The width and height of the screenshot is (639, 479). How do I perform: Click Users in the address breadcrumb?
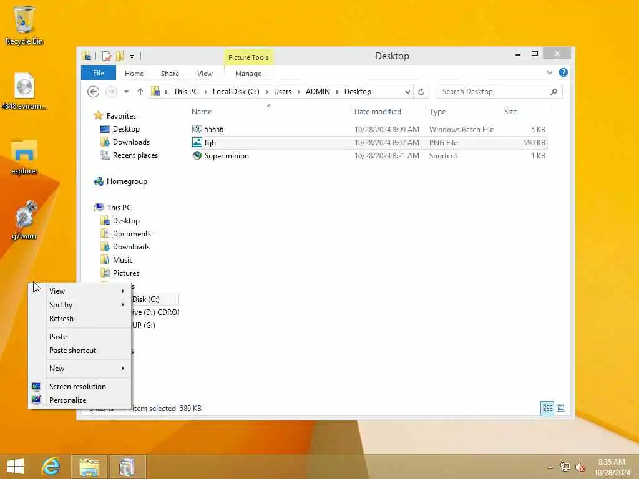tap(283, 92)
